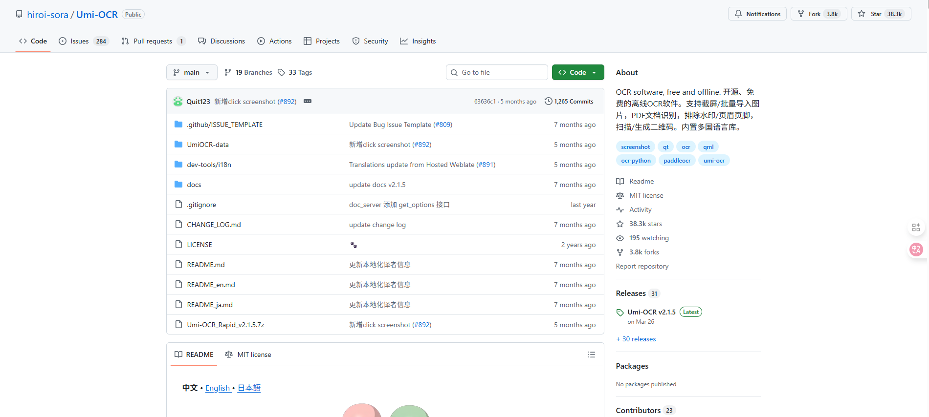Image resolution: width=929 pixels, height=417 pixels.
Task: Click the dev-tools/i18n folder icon
Action: click(178, 164)
